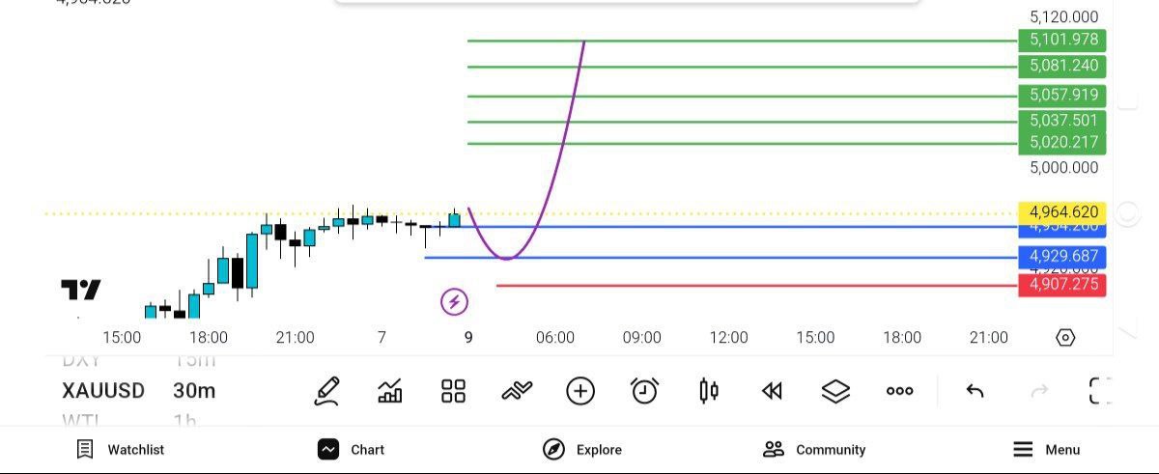This screenshot has width=1159, height=474.
Task: Start bar replay with the rewind icon
Action: 772,391
